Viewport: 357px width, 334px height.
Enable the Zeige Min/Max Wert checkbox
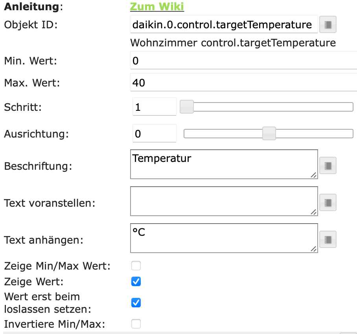tap(136, 266)
